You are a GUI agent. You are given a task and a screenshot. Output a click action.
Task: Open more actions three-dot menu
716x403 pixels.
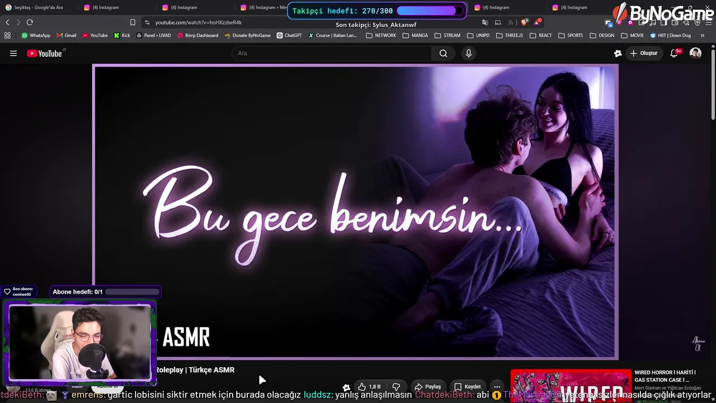(497, 387)
